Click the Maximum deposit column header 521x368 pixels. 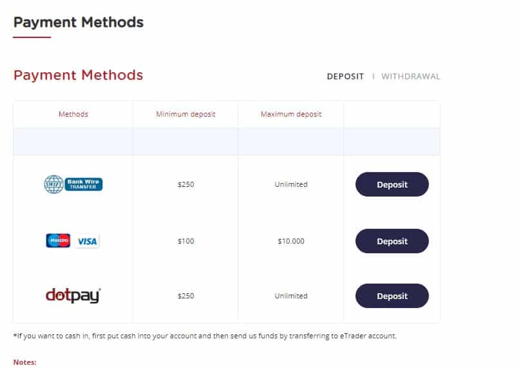pyautogui.click(x=291, y=114)
